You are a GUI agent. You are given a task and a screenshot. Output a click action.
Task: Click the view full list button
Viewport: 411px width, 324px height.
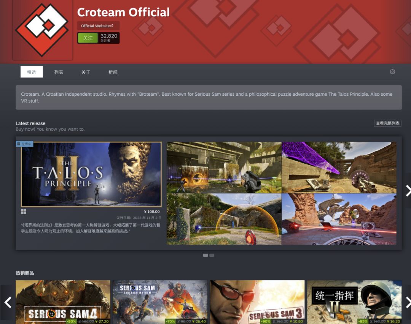[x=388, y=123]
